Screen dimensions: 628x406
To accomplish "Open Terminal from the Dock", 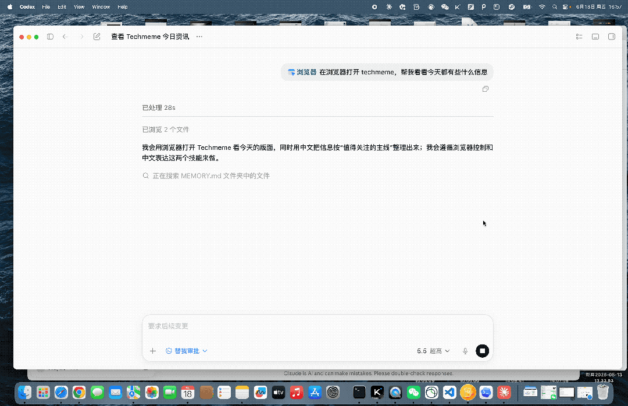I will [359, 393].
